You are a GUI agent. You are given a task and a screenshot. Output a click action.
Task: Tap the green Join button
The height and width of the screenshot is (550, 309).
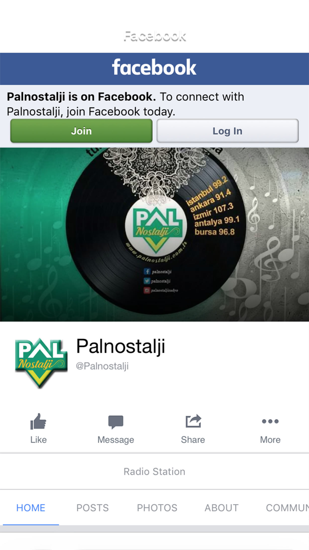81,131
